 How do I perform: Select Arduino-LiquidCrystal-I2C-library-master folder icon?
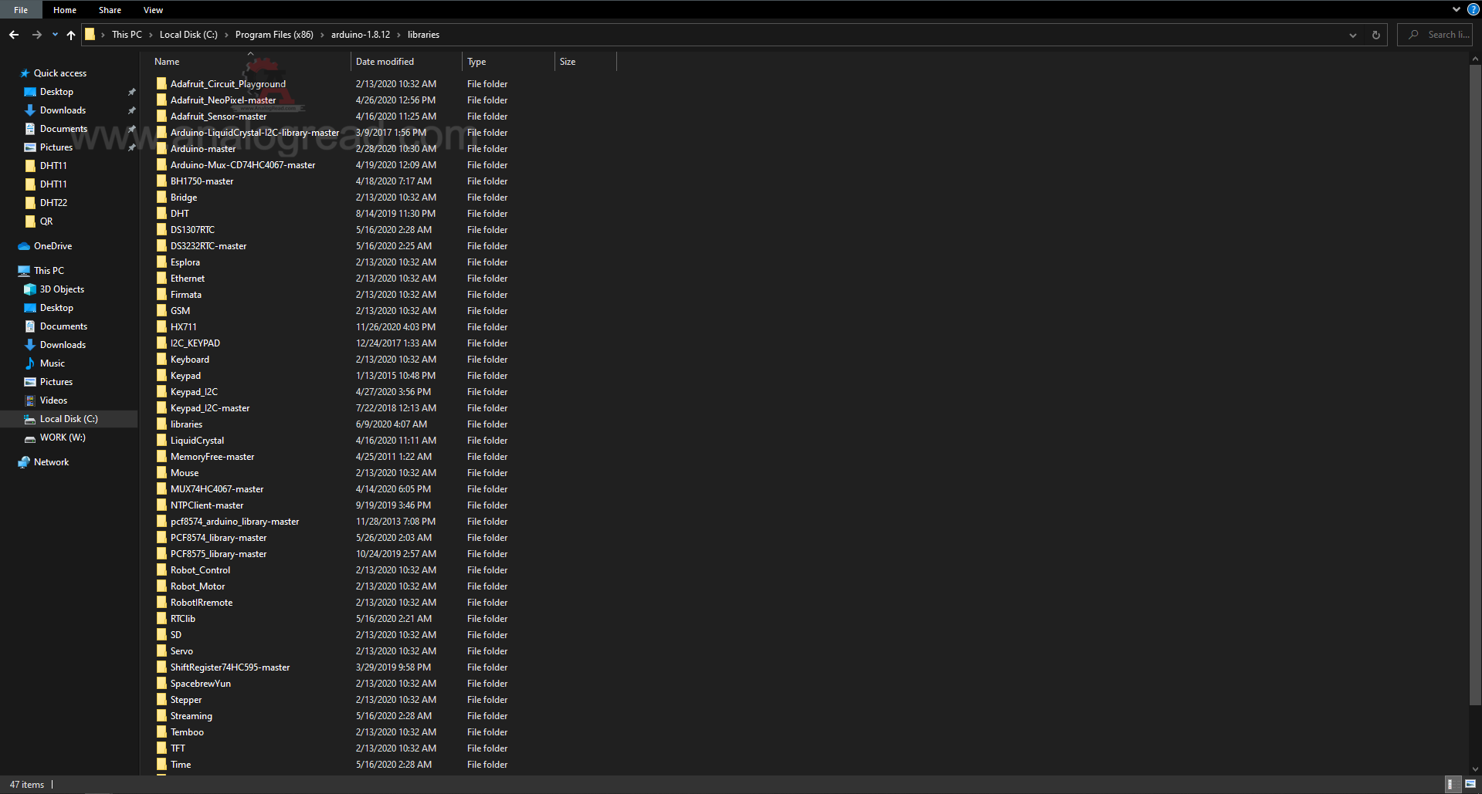(x=161, y=132)
